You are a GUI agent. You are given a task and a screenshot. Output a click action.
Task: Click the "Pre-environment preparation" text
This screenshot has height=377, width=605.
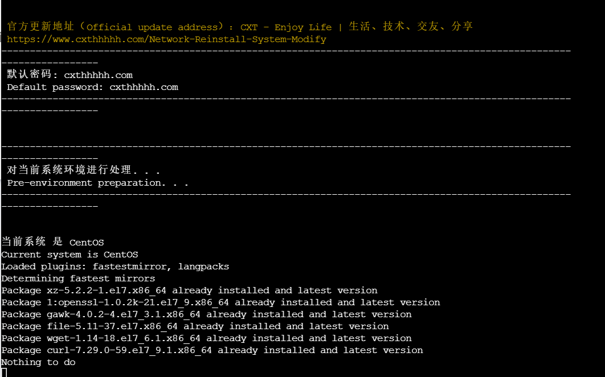point(97,183)
